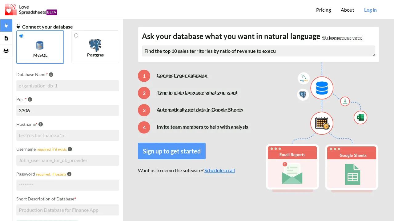This screenshot has height=221, width=394.
Task: Click the natural language query textbox
Action: (259, 51)
